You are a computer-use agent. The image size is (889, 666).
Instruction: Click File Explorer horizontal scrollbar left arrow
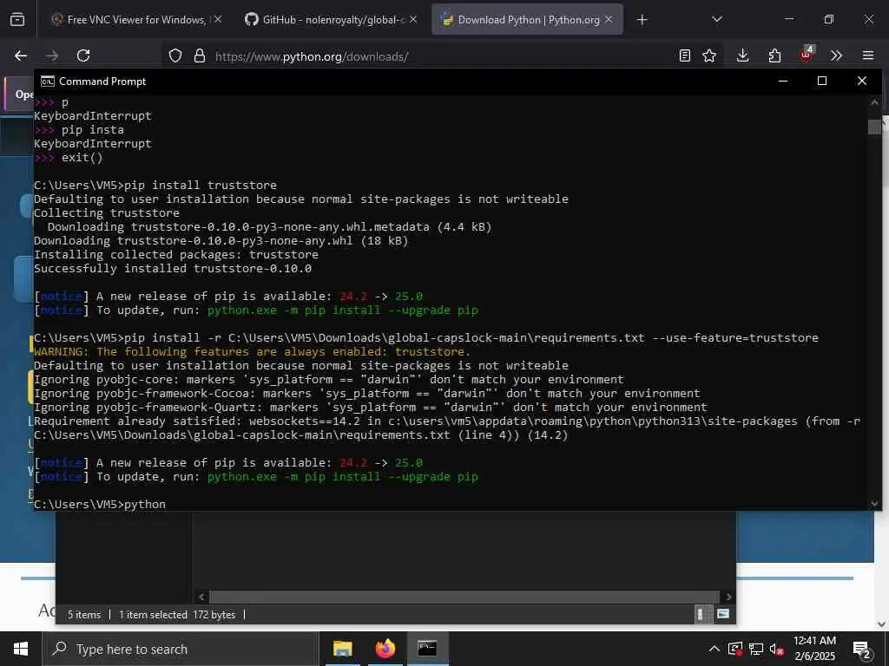(201, 597)
